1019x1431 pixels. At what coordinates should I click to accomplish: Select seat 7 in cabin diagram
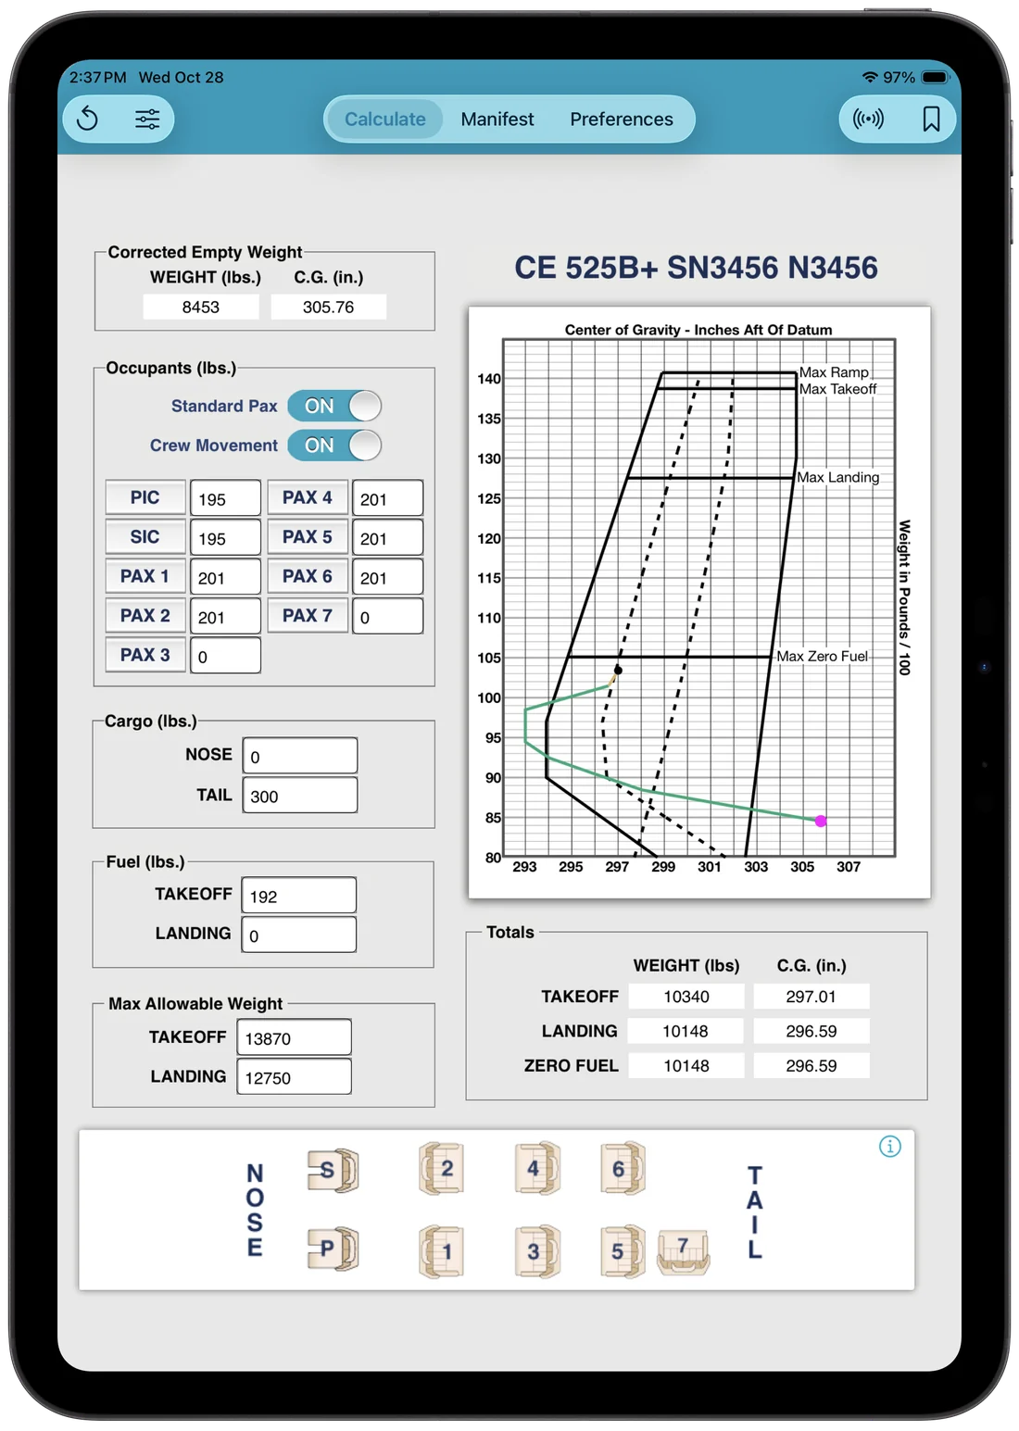click(x=684, y=1252)
